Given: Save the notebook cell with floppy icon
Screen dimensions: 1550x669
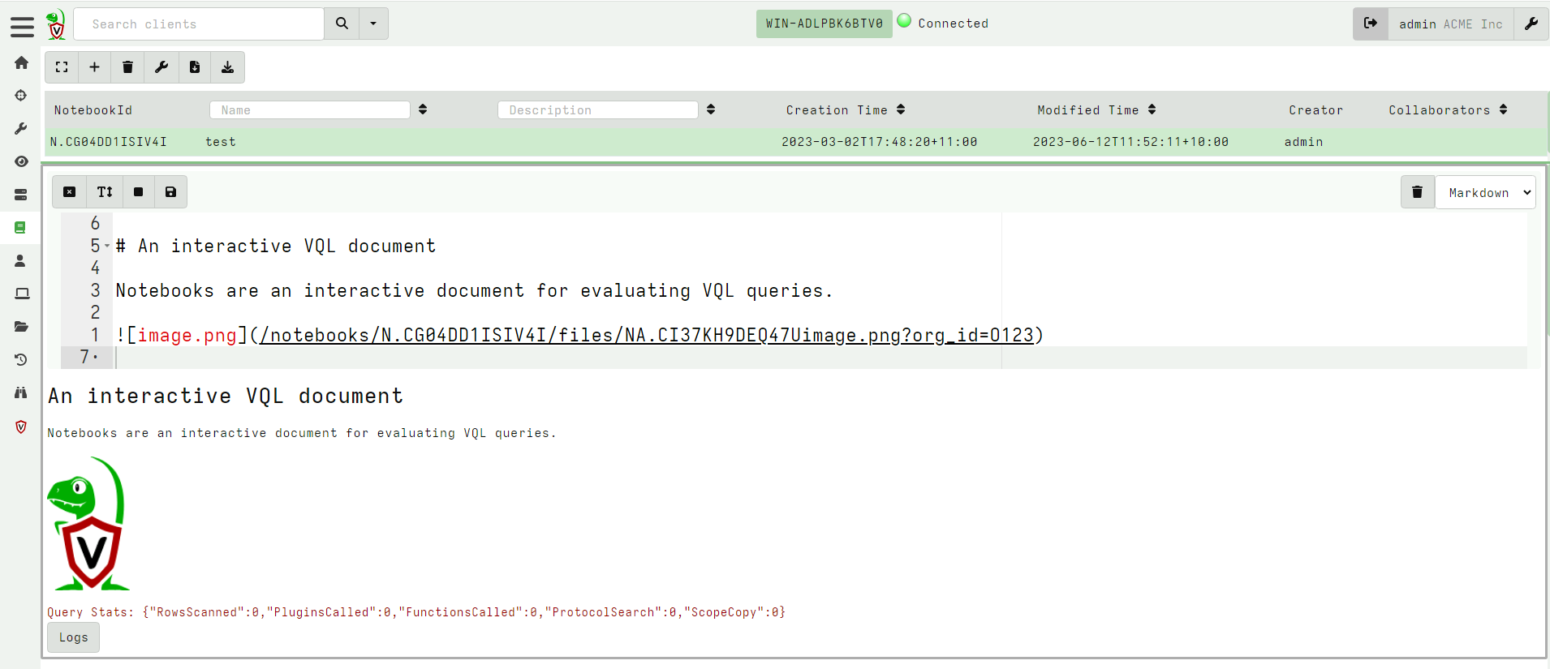Looking at the screenshot, I should (170, 192).
